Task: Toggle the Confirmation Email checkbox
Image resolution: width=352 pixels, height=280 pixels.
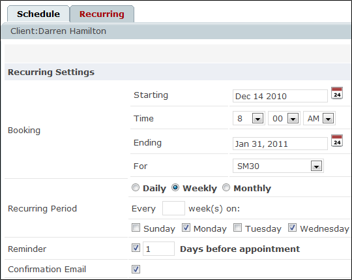Action: tap(136, 269)
